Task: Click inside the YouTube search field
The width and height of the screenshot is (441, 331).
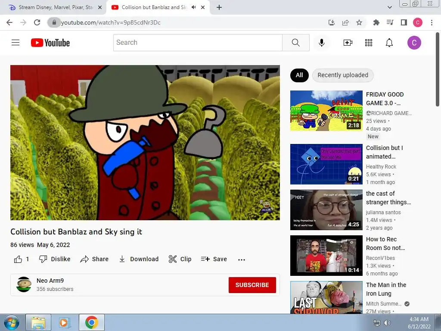Action: click(x=198, y=43)
